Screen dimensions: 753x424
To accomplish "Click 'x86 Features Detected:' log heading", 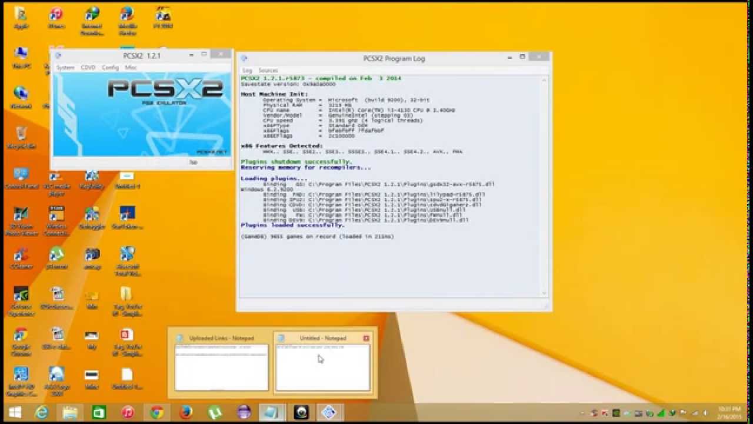I will (281, 146).
